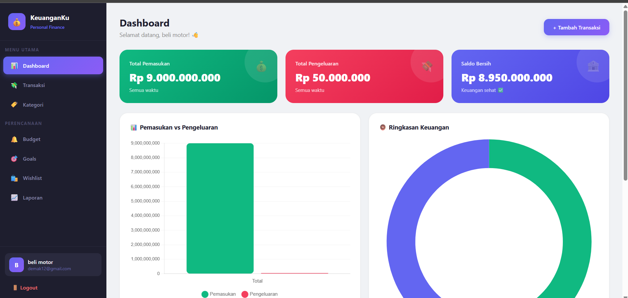
Task: Click bank icon on Saldo Bersih card
Action: point(593,66)
